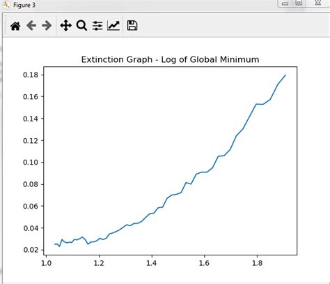Save the figure with the floppy disk icon
330x284 pixels.
click(132, 26)
